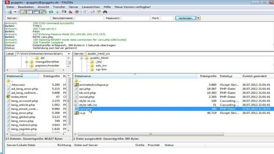Screen dimensions: 274x154
Task: Toggle message log display
Action: coord(23,12)
